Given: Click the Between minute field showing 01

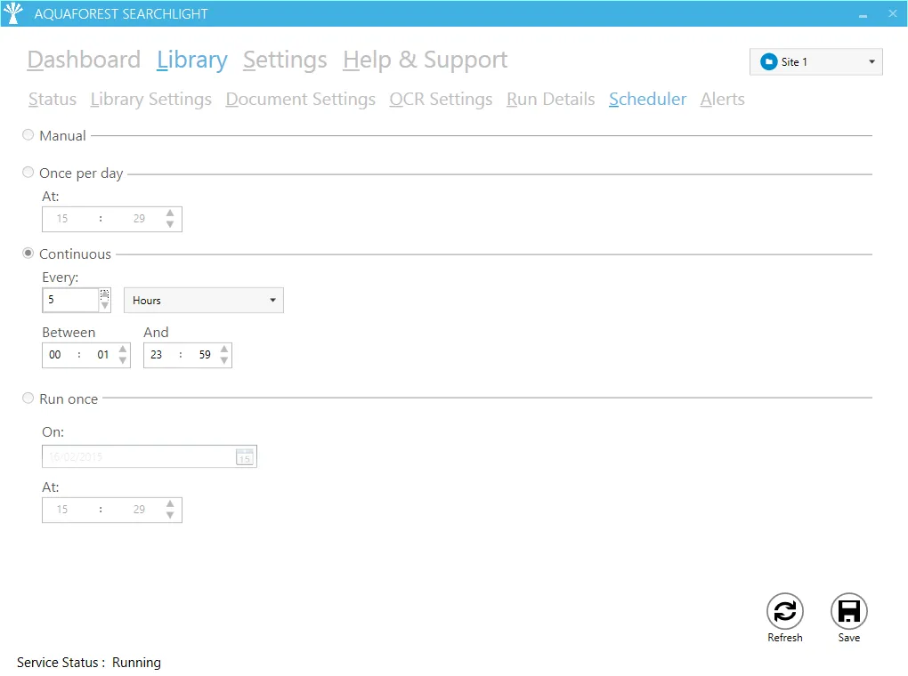Looking at the screenshot, I should coord(103,355).
